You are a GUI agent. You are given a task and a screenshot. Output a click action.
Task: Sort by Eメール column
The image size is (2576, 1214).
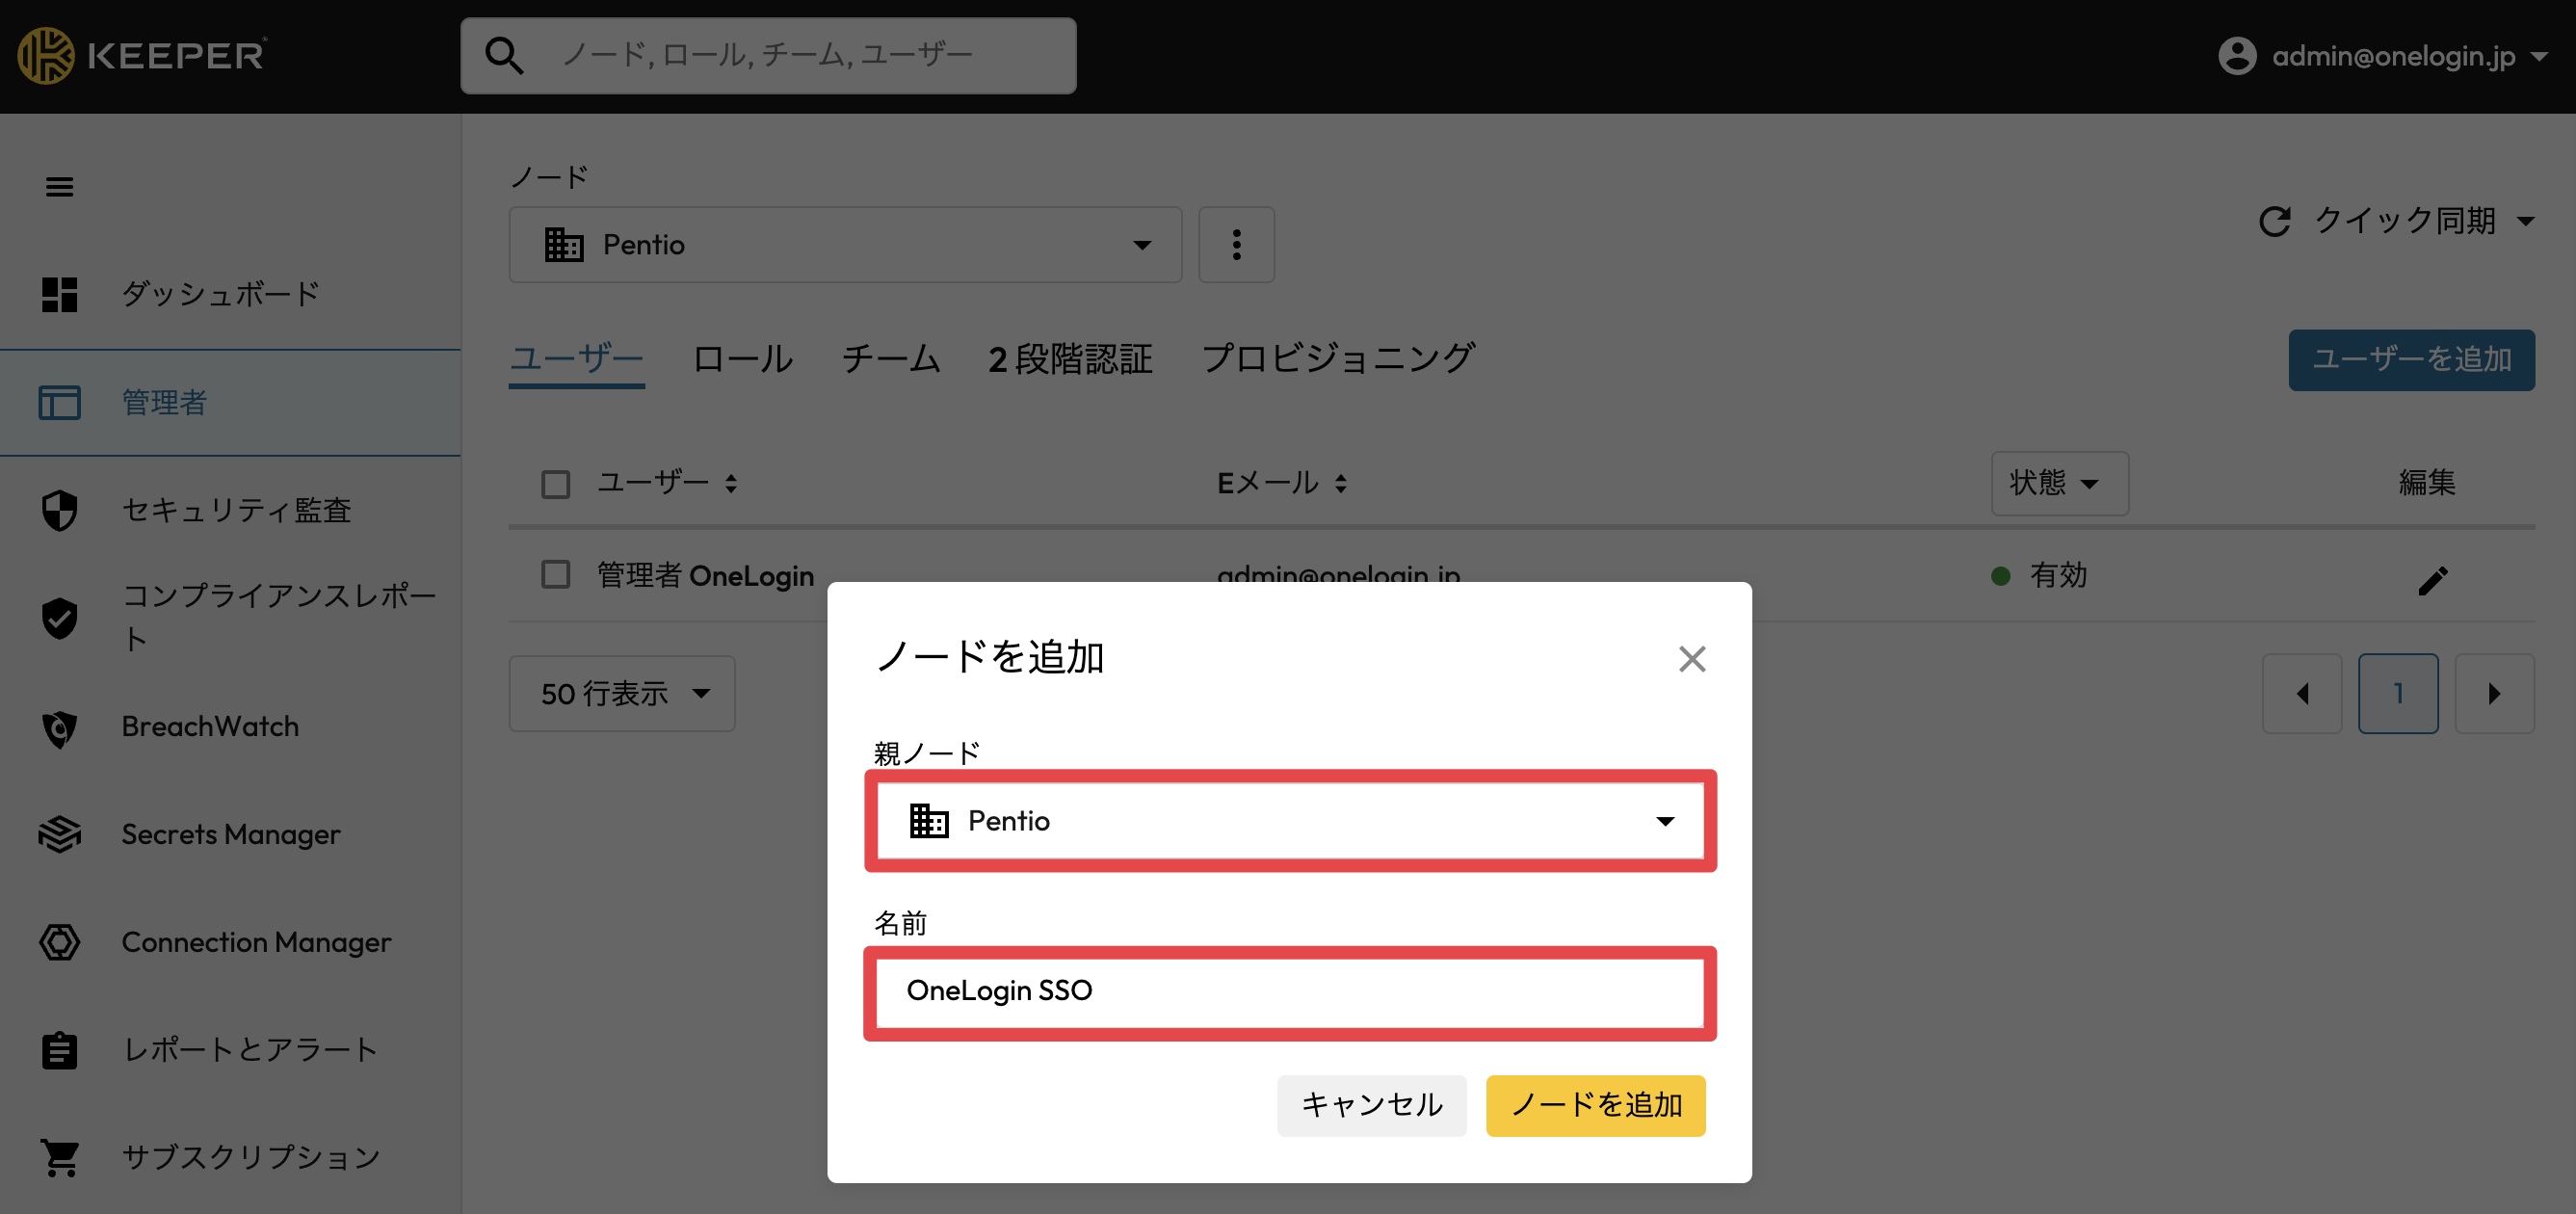tap(1282, 483)
